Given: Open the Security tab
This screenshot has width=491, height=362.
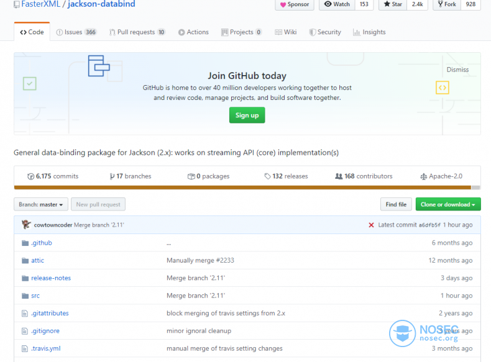Looking at the screenshot, I should pyautogui.click(x=325, y=32).
